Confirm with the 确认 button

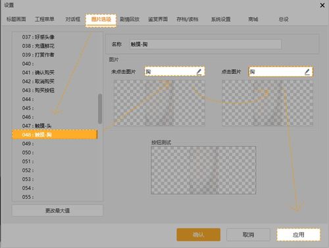[x=198, y=235]
